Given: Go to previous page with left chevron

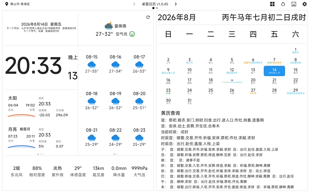Looking at the screenshot, I should (134, 4).
